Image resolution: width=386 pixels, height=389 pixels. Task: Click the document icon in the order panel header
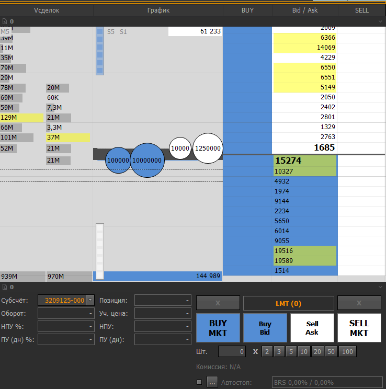(x=5, y=287)
